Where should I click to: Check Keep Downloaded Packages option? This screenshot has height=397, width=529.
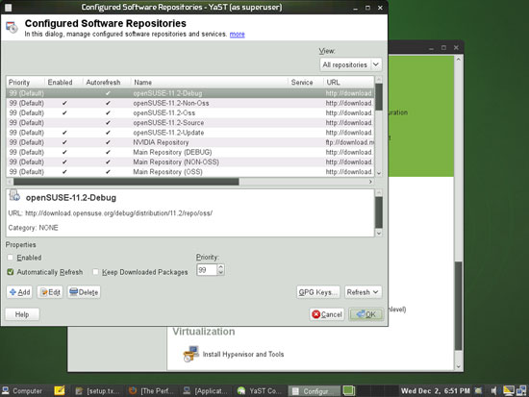click(96, 272)
